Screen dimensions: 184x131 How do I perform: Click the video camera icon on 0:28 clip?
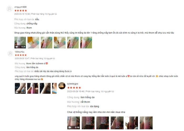click(x=17, y=47)
